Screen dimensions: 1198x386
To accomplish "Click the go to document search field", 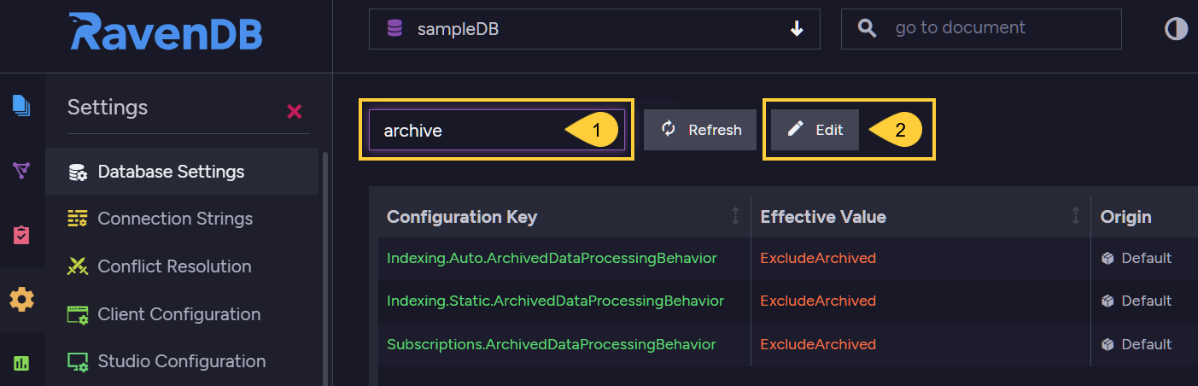I will [981, 29].
